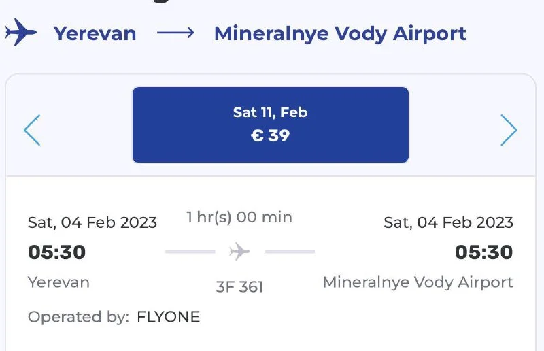Click departure date Sat, 04 Feb 2023 left
The height and width of the screenshot is (351, 544).
click(x=92, y=222)
